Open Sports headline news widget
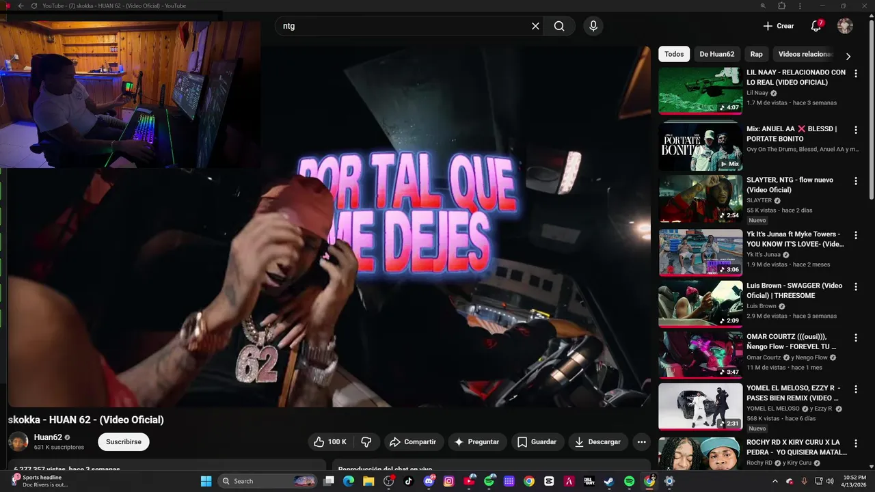This screenshot has height=492, width=875. tap(40, 481)
